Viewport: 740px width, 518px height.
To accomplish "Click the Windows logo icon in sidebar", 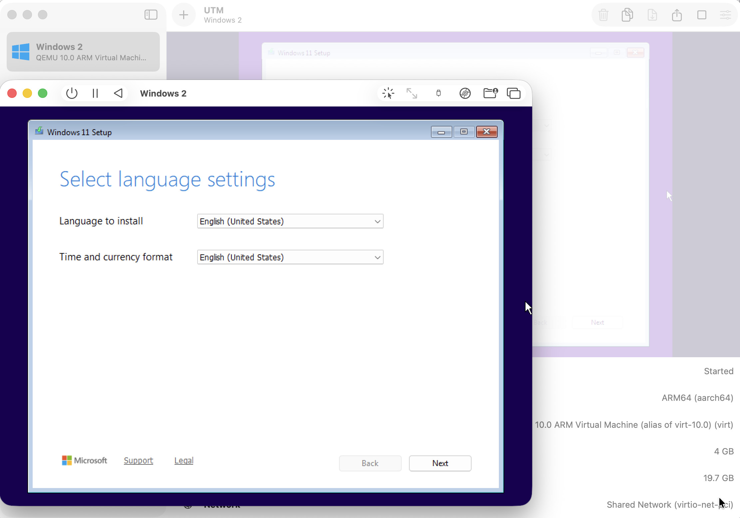I will (21, 52).
